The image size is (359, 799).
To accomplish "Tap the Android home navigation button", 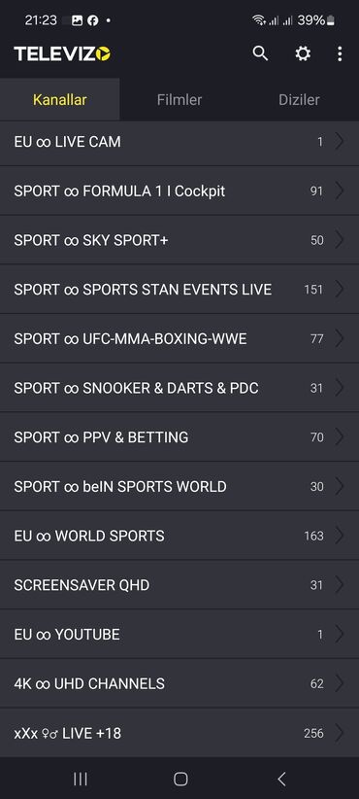I will [180, 779].
